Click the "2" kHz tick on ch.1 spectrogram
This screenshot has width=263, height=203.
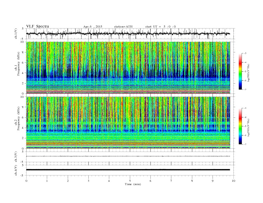click(x=23, y=83)
